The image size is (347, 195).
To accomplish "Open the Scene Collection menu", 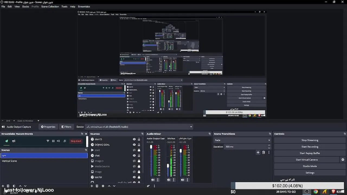I will (x=50, y=6).
